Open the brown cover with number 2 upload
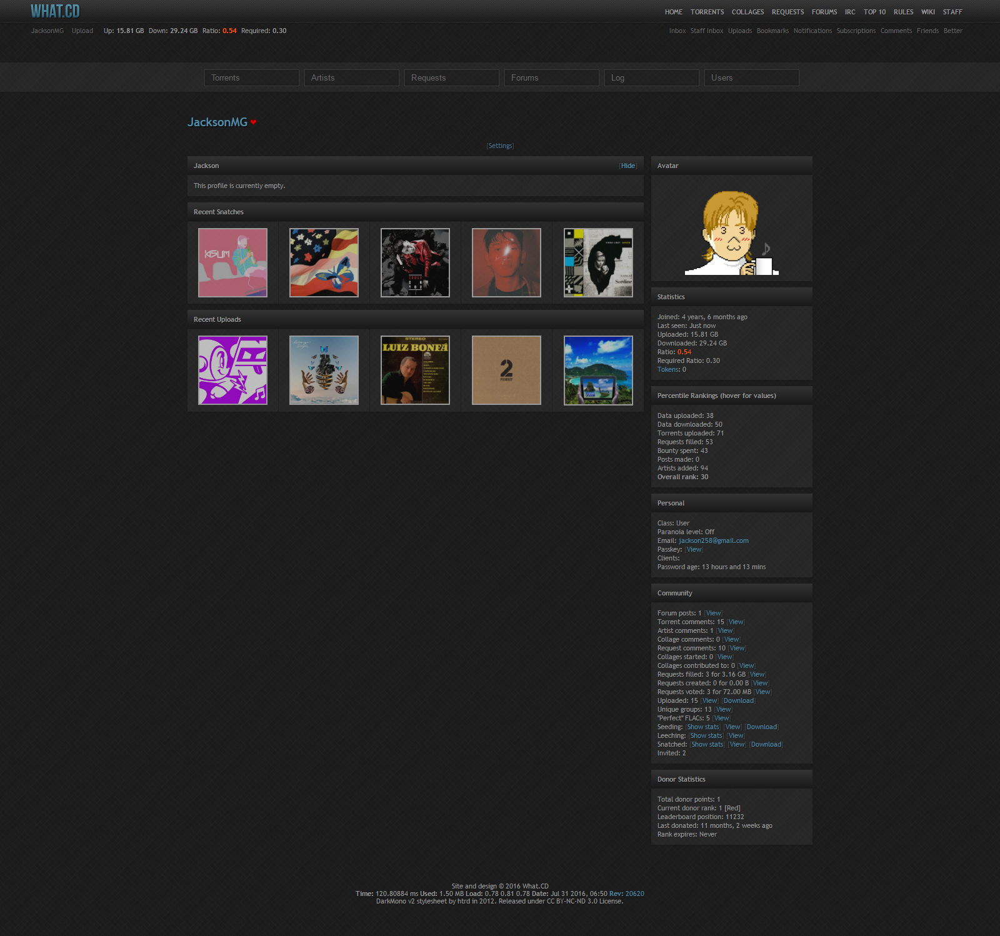 (x=506, y=370)
